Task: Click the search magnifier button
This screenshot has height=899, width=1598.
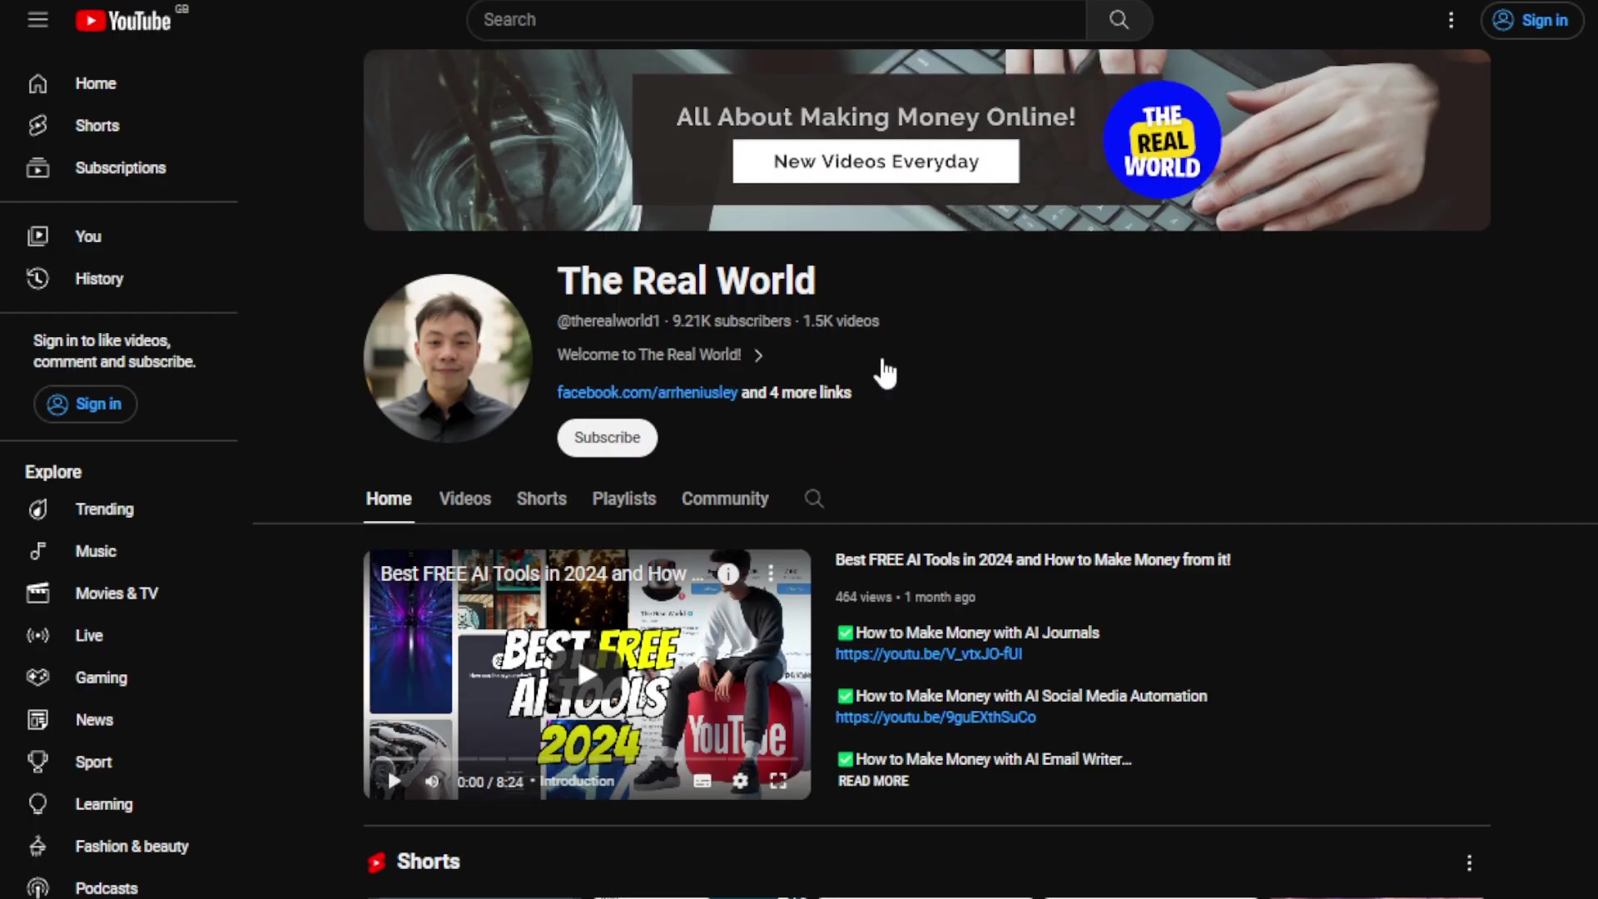Action: tap(1119, 20)
